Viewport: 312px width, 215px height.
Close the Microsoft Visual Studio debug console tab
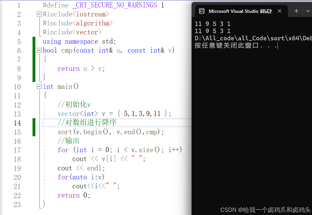[x=280, y=11]
